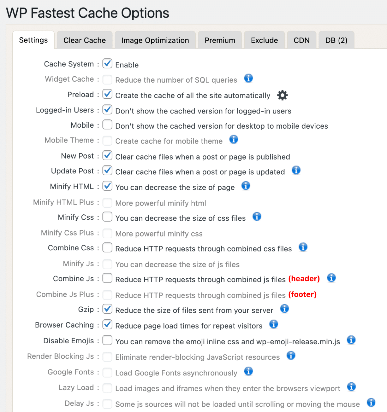The width and height of the screenshot is (387, 412).
Task: Open Preload settings gear icon
Action: [x=282, y=95]
